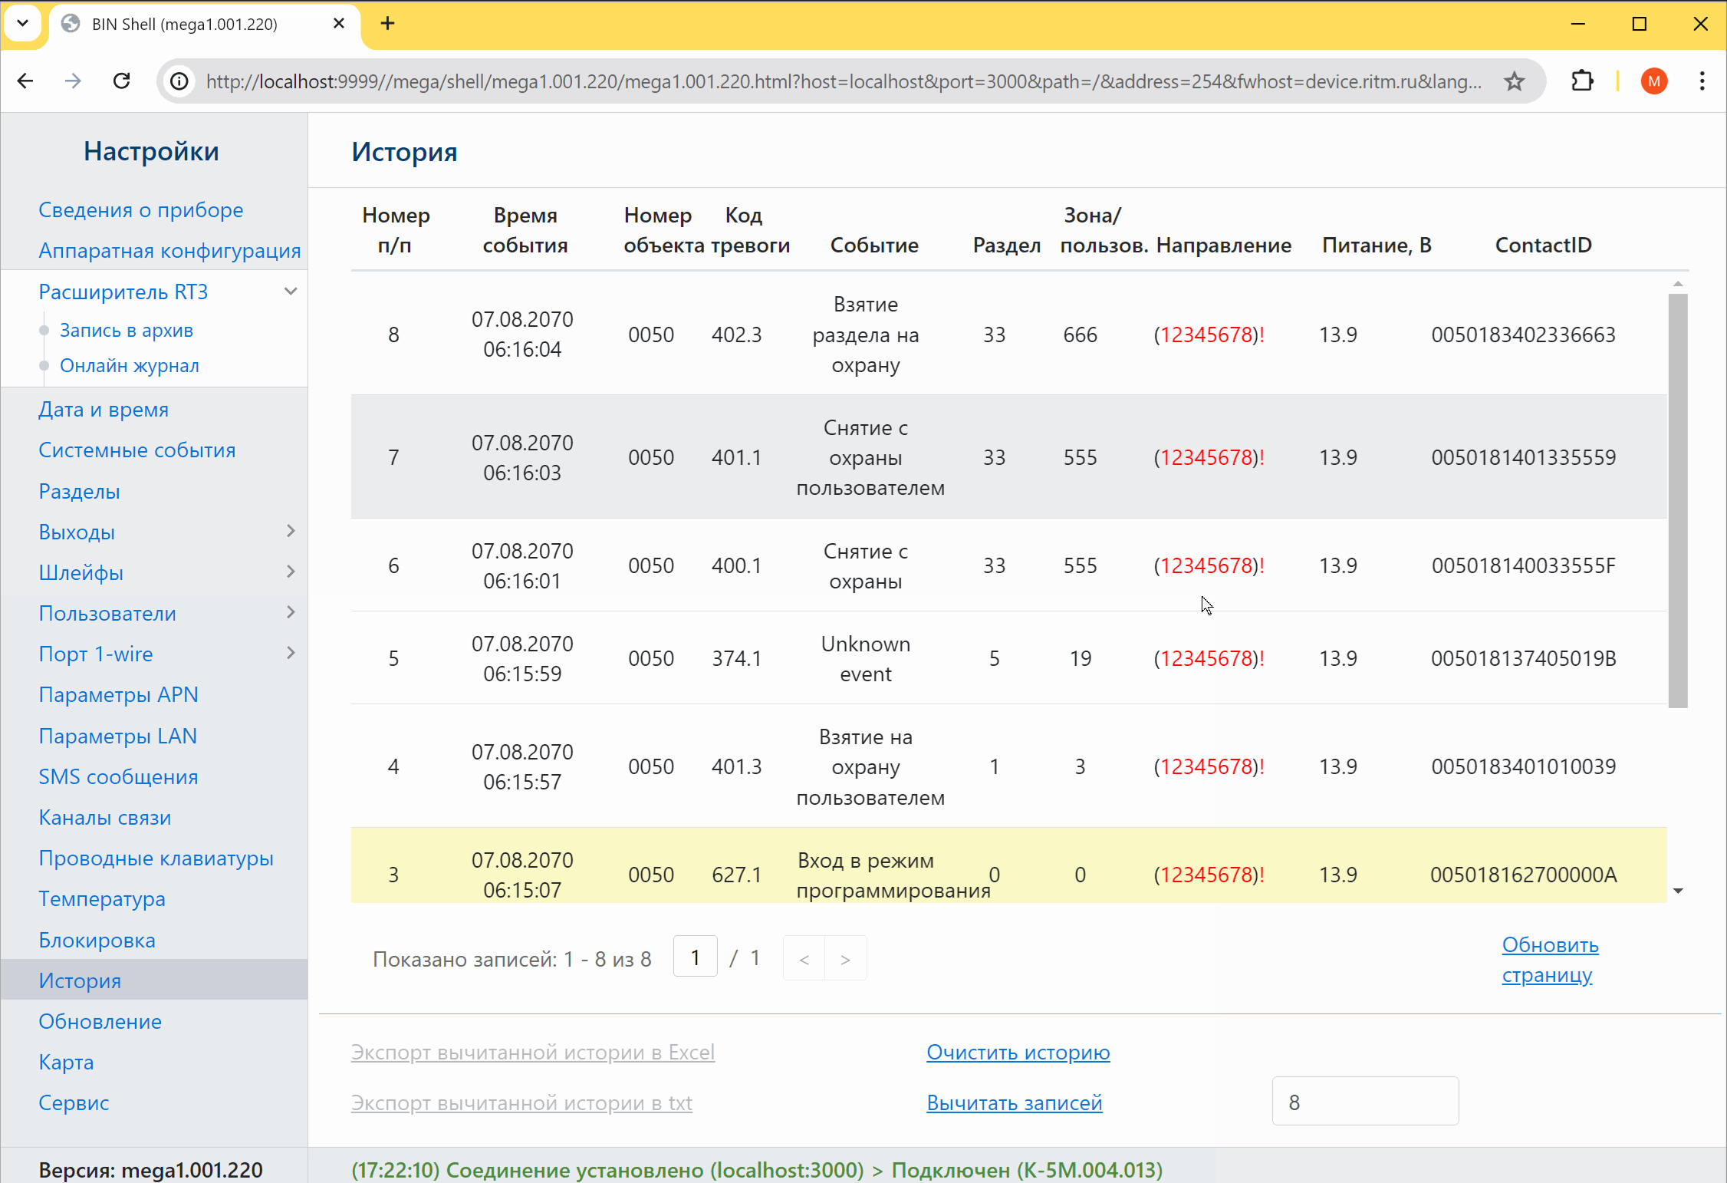Open Параметры LAN settings
Viewport: 1727px width, 1183px height.
point(118,736)
